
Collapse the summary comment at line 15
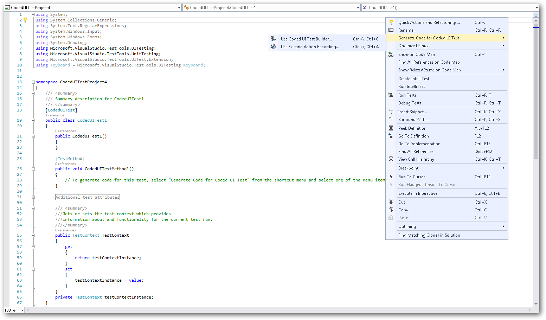33,93
